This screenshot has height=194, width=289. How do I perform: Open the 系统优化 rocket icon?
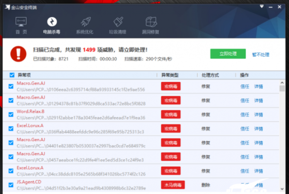(x=85, y=22)
